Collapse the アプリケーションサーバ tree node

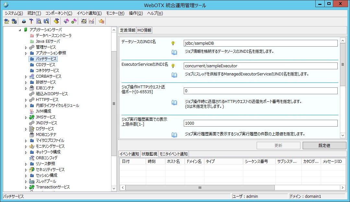[20, 30]
